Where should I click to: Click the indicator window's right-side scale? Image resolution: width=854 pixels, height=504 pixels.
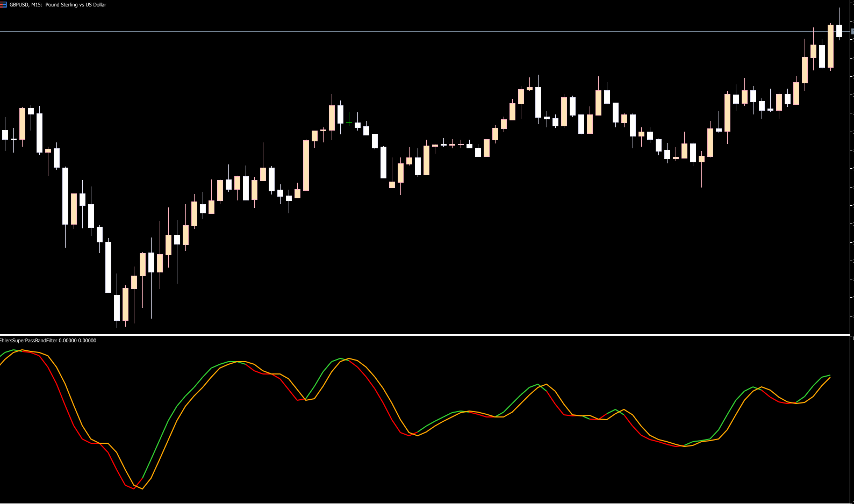(852, 419)
